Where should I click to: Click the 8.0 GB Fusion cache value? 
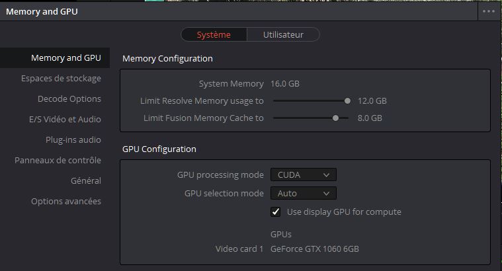pyautogui.click(x=370, y=118)
